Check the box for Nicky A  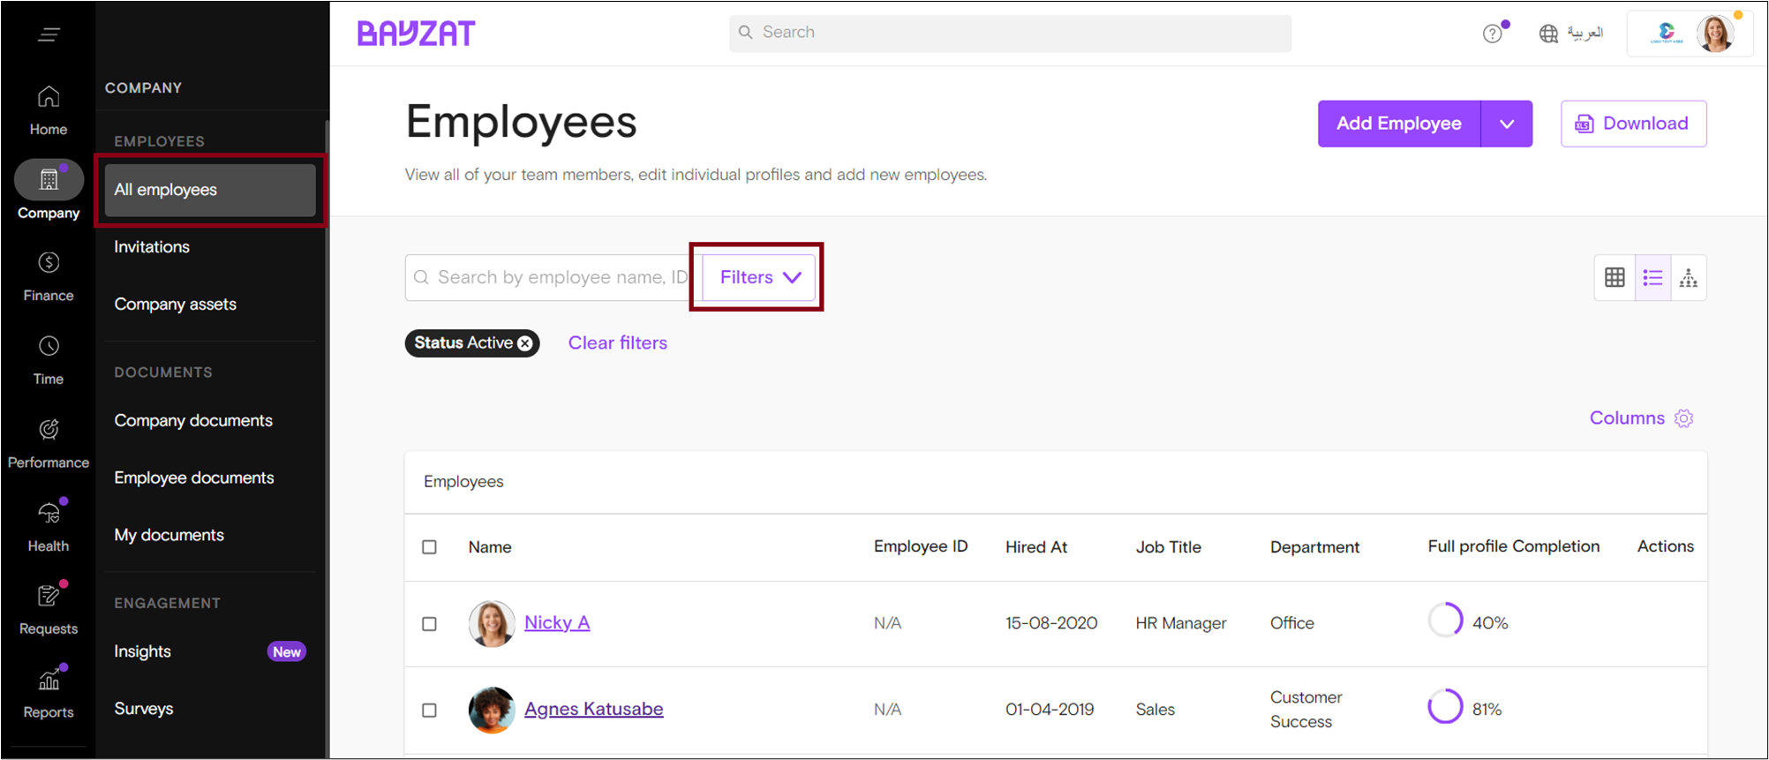pos(430,624)
